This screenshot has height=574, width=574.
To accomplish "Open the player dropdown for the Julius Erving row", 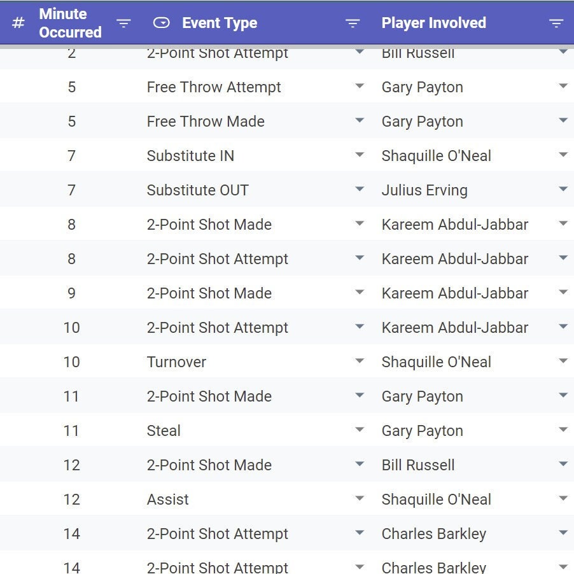I will [563, 189].
